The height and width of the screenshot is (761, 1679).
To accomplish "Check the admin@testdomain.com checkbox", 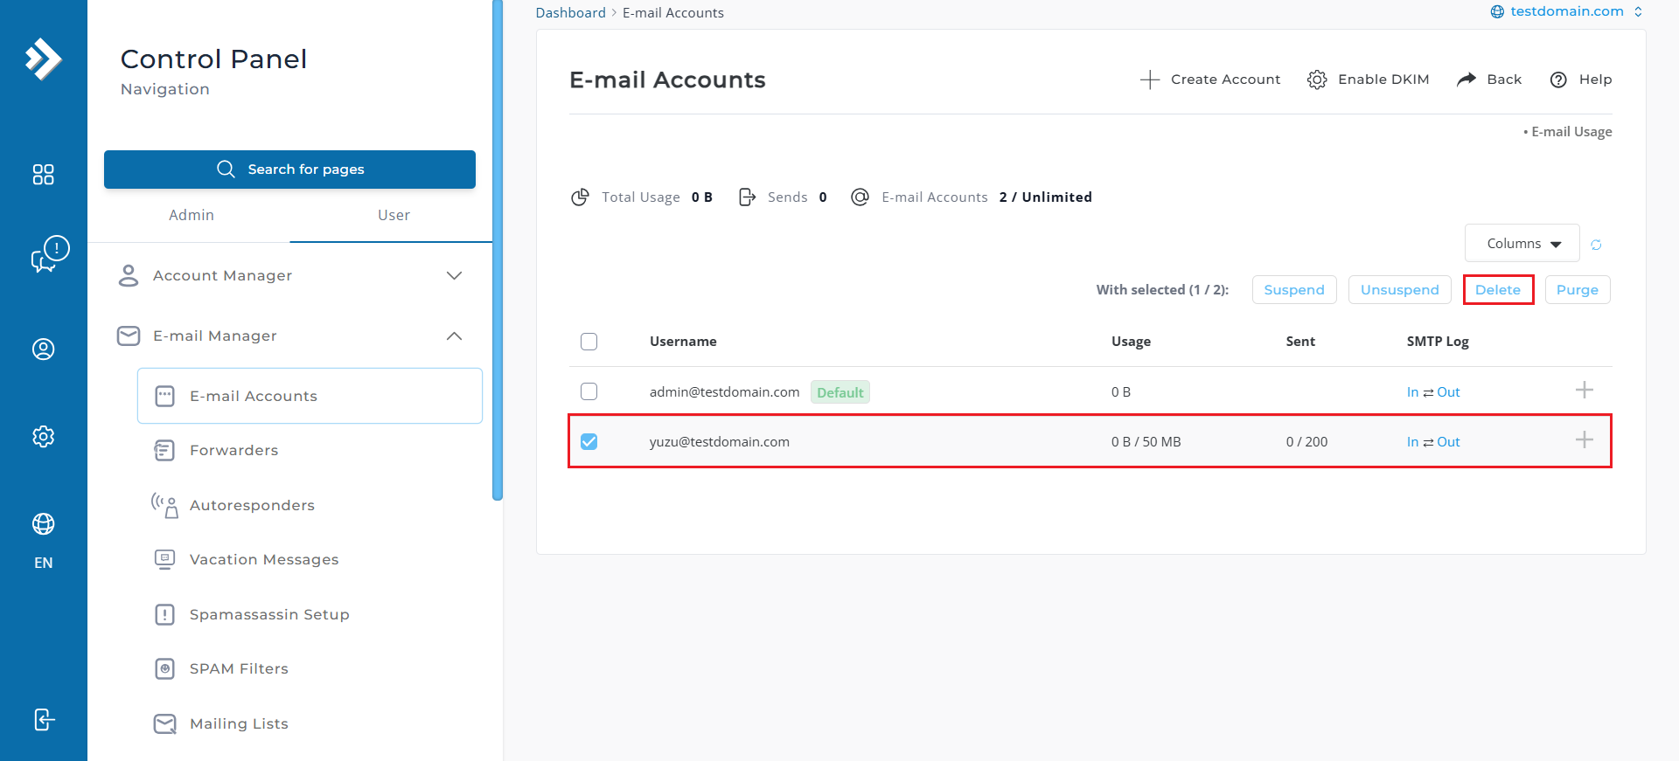I will pos(589,391).
